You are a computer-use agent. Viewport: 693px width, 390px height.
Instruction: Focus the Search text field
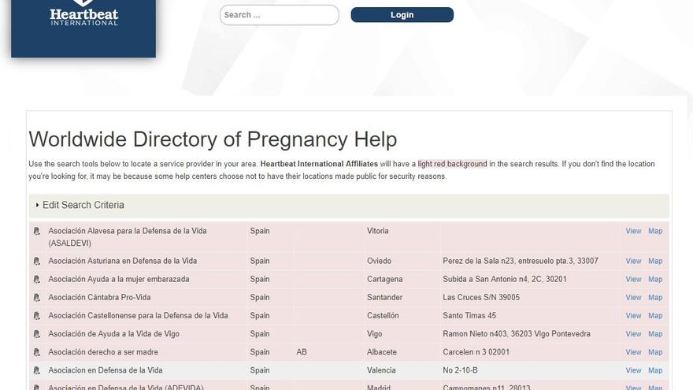click(279, 15)
